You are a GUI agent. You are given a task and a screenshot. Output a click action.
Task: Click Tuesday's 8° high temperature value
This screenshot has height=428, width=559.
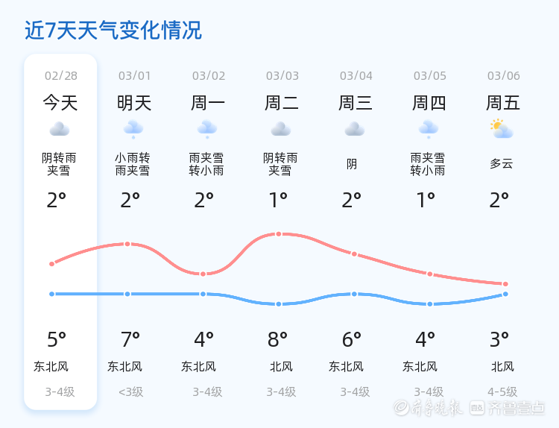click(x=278, y=340)
